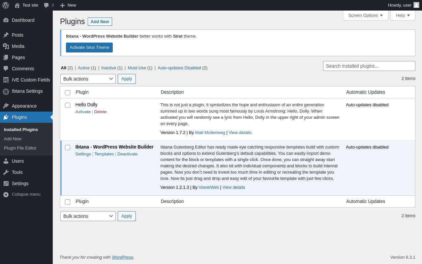The width and height of the screenshot is (422, 264).
Task: Click the Tools wrench icon
Action: [x=6, y=172]
